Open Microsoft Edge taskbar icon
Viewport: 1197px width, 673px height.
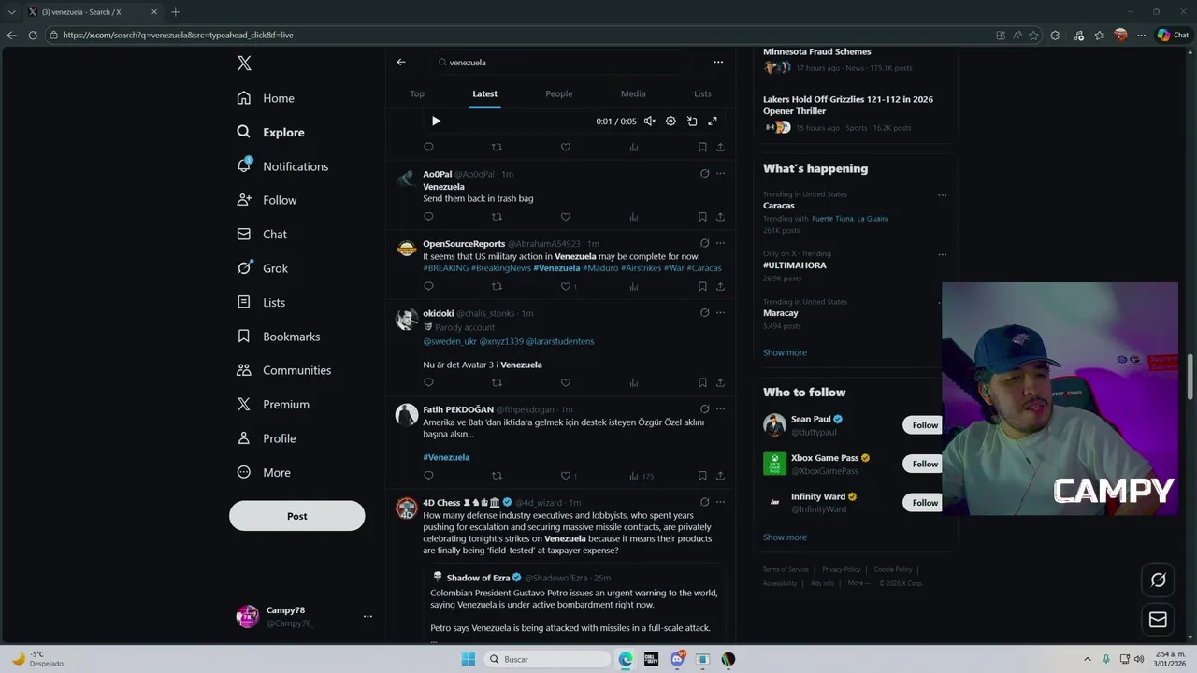[626, 659]
